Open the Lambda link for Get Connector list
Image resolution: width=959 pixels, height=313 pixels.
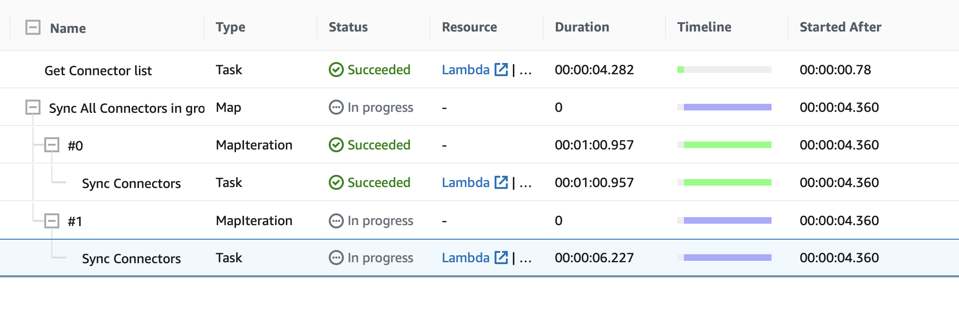pyautogui.click(x=465, y=70)
